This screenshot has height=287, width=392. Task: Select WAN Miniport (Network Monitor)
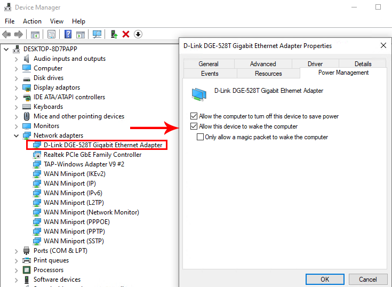(x=92, y=212)
